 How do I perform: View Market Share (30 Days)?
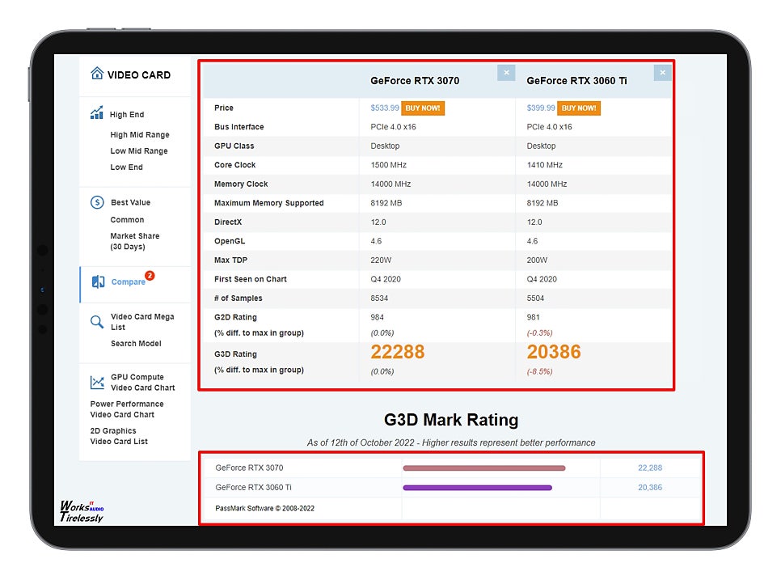pyautogui.click(x=135, y=241)
